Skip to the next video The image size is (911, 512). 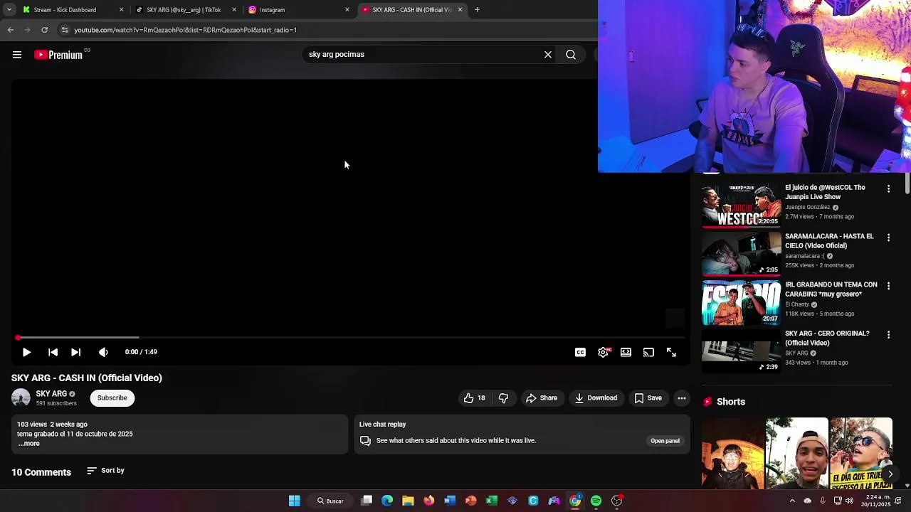click(x=76, y=352)
